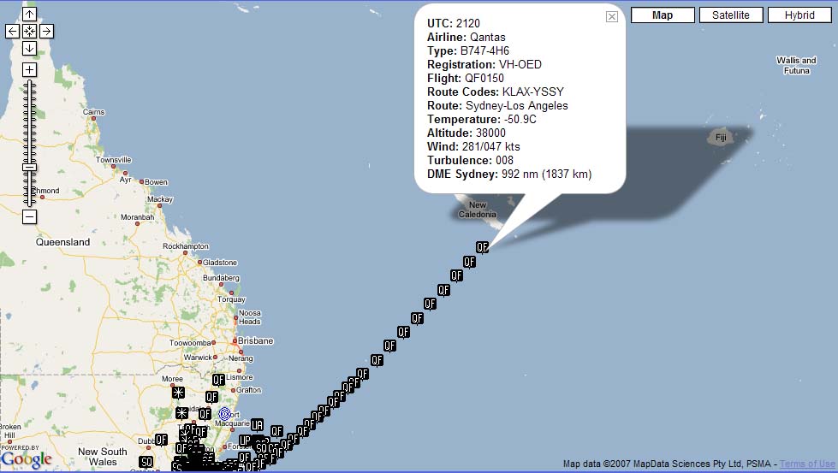This screenshot has width=838, height=473.
Task: Select the asterisk marker left of Armidale
Action: coord(181,413)
